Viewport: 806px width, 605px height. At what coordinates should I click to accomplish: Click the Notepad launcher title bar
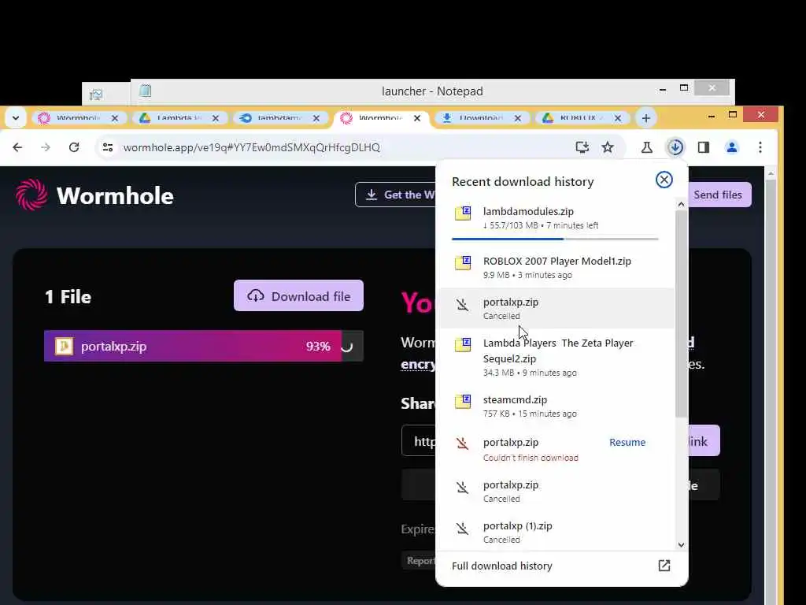click(432, 91)
